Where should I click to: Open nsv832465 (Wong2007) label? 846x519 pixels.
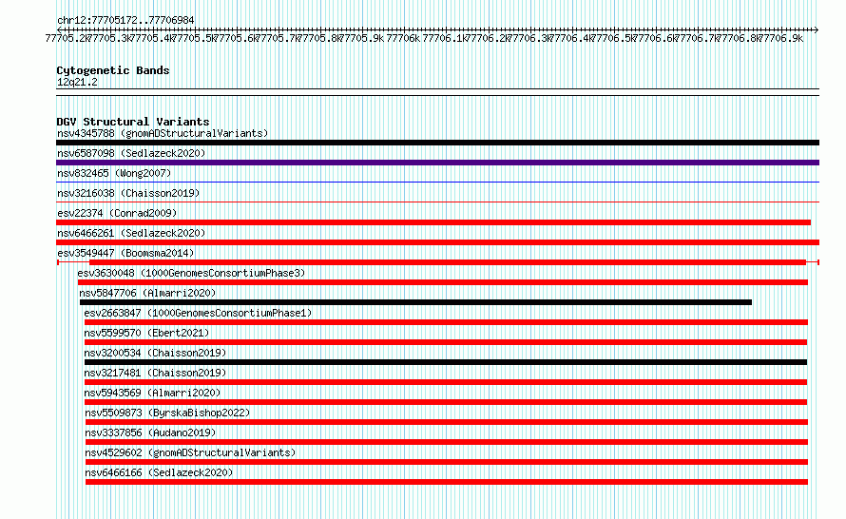tap(114, 173)
